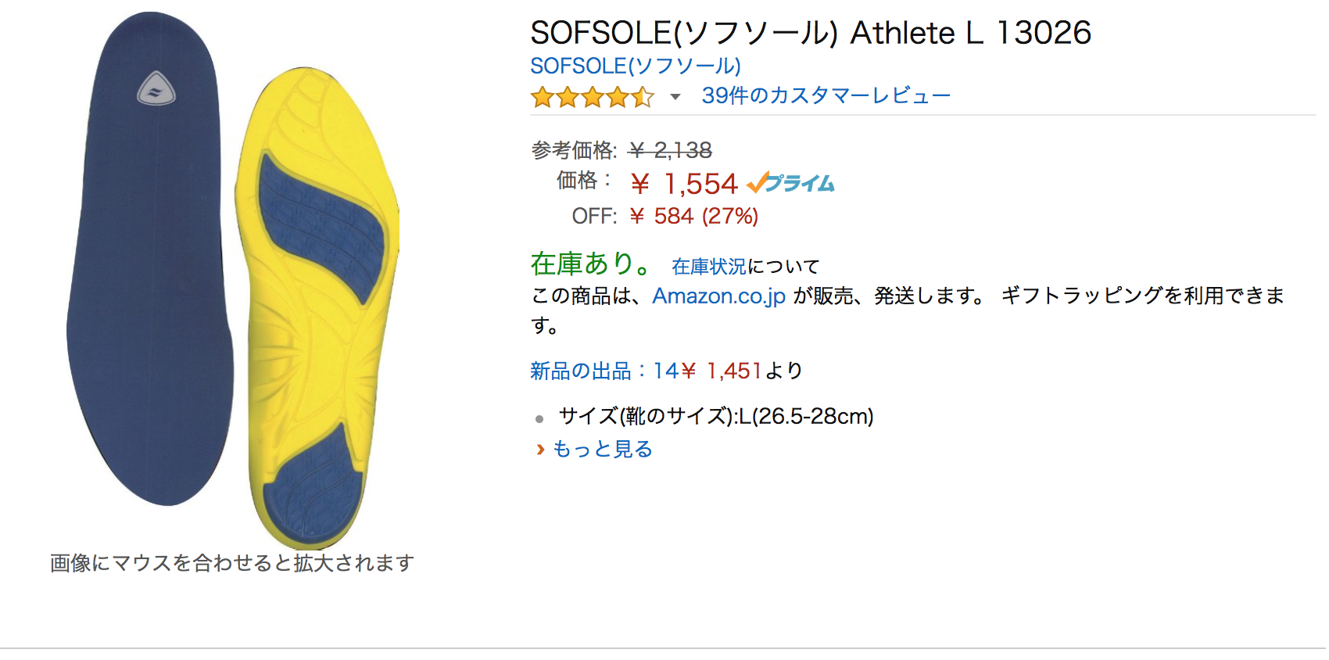Open the 39件のカスタマーレビュー link
1329x660 pixels.
coord(826,95)
